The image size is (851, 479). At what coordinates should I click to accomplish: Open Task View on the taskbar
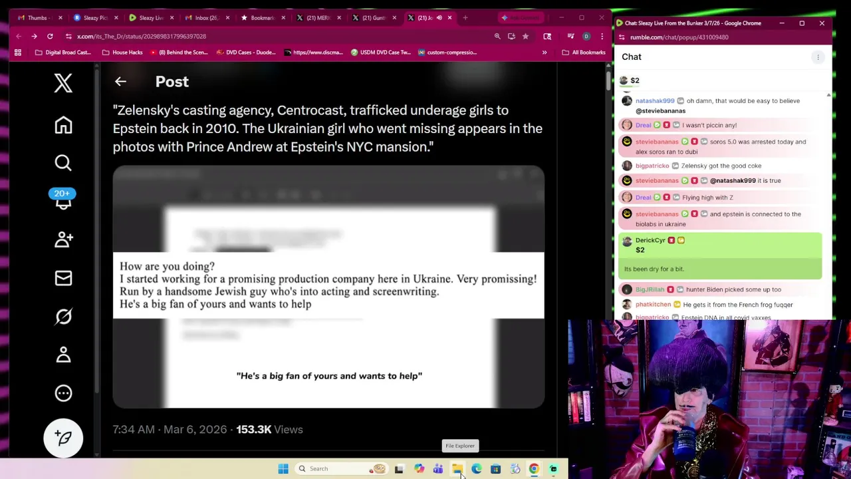click(399, 469)
